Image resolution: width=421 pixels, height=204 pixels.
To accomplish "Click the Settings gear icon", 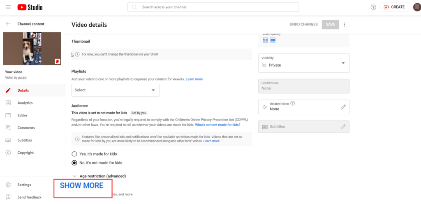I will coord(8,185).
